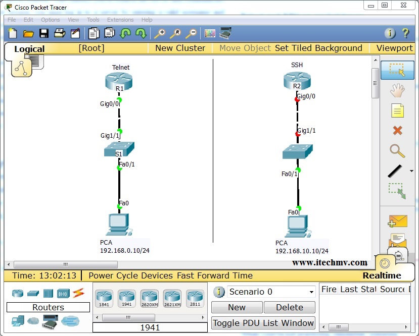
Task: Select the 2620XM router model
Action: (150, 299)
